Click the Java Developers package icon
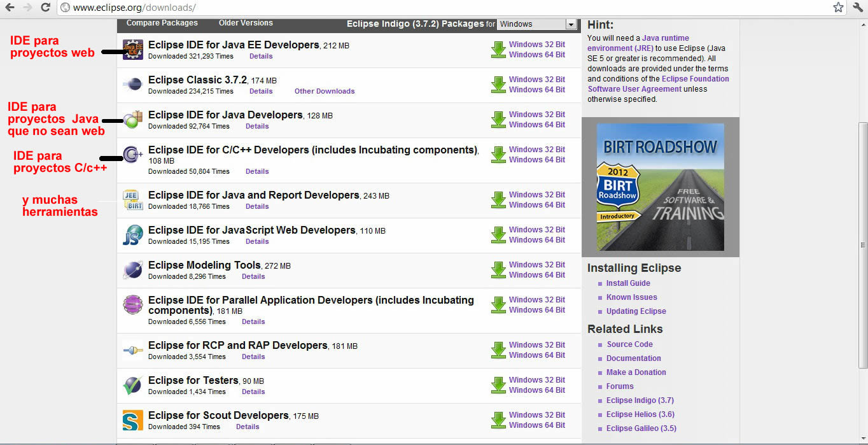The height and width of the screenshot is (445, 868). click(132, 118)
